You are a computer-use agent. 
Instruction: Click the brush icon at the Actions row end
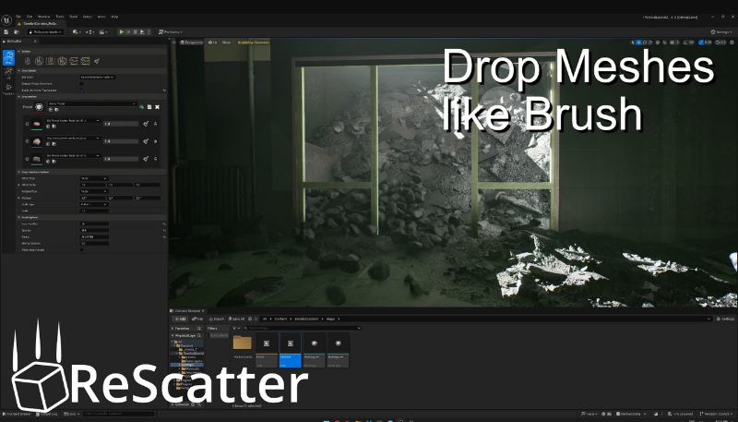(97, 61)
